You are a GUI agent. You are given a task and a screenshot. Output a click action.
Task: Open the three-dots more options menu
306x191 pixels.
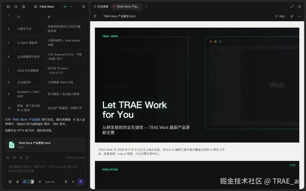(x=299, y=16)
